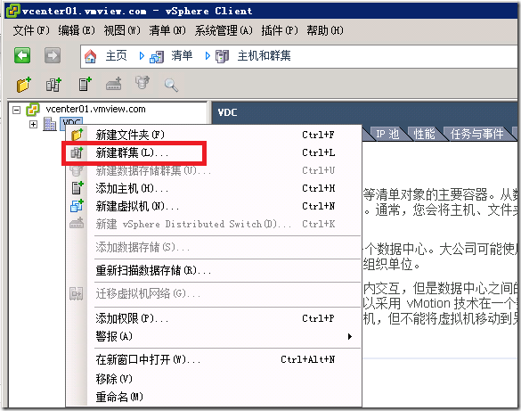The height and width of the screenshot is (411, 521).
Task: Choose 重新扫描数据存储(R)... menu entry
Action: click(x=215, y=270)
